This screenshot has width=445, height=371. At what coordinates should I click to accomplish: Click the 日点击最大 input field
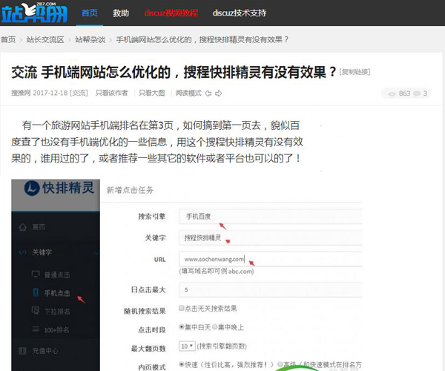pyautogui.click(x=271, y=290)
